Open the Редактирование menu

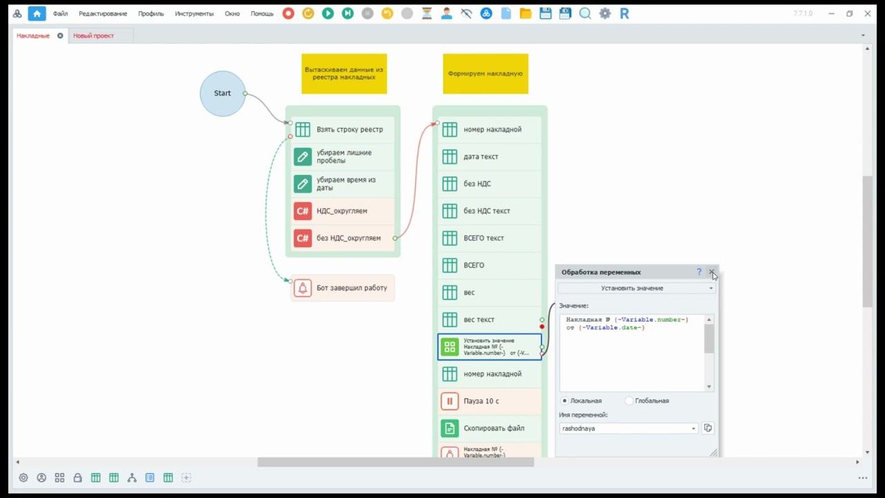103,14
